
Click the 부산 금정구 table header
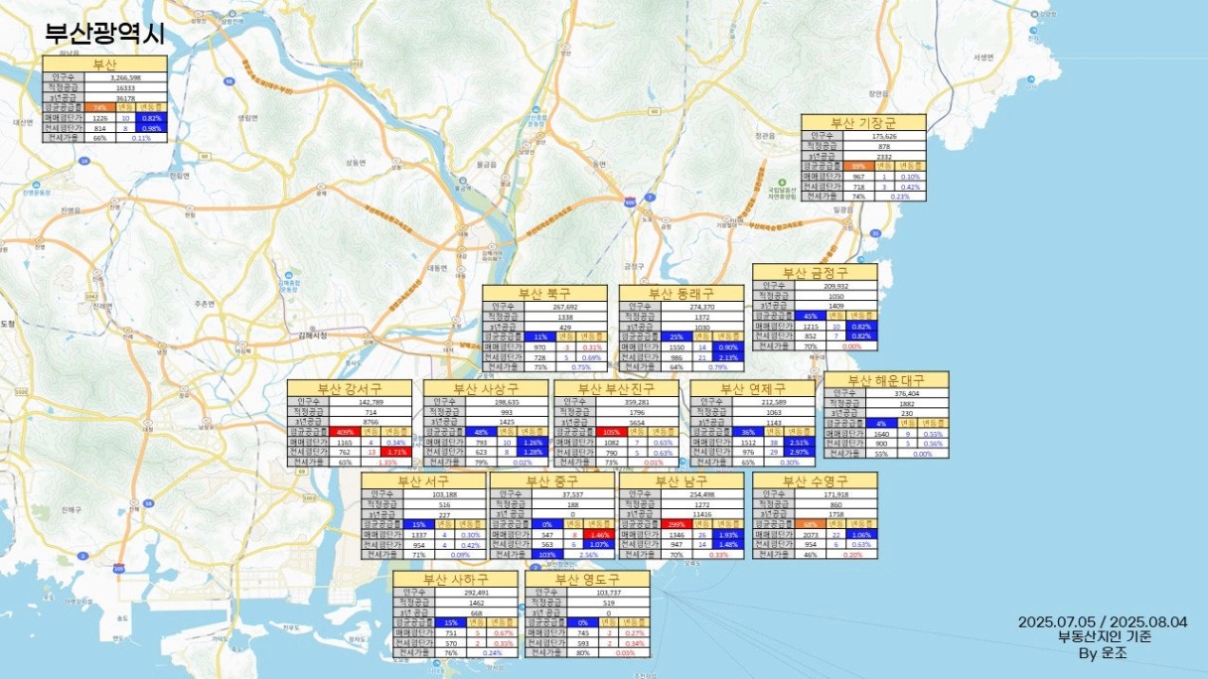[815, 272]
